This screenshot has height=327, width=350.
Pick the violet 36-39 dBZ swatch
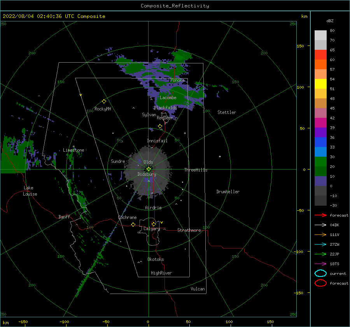point(320,133)
